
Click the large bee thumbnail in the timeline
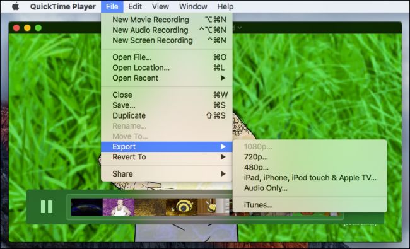[182, 207]
